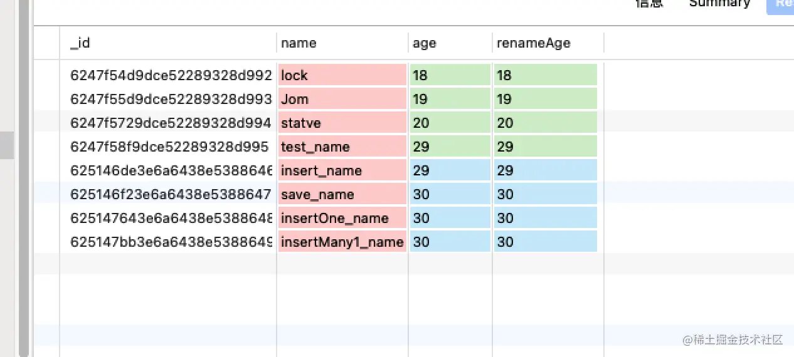Click the name cell 'insertMany1_name'
794x357 pixels.
point(342,242)
